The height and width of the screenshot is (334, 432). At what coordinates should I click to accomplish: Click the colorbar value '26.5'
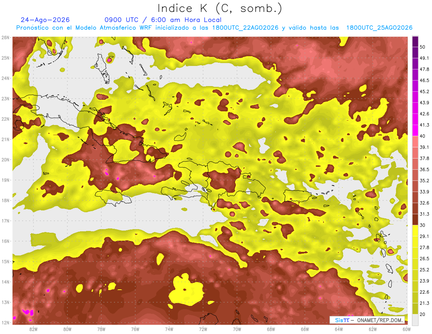click(x=425, y=258)
